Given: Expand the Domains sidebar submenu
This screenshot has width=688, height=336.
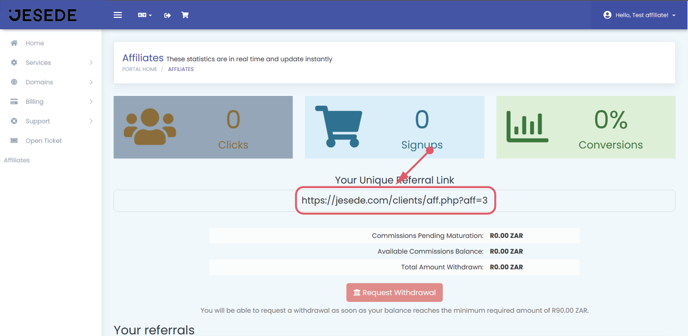Looking at the screenshot, I should coord(39,82).
